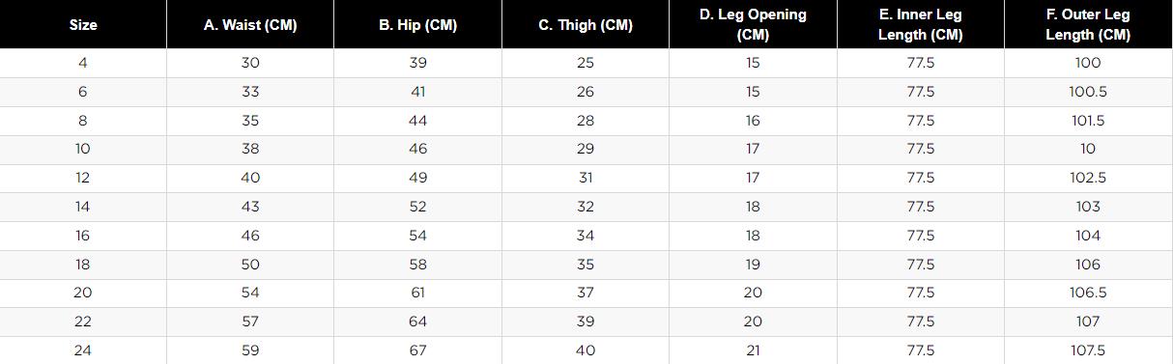Click thigh value 34 for size 16
Image resolution: width=1173 pixels, height=364 pixels.
586,236
